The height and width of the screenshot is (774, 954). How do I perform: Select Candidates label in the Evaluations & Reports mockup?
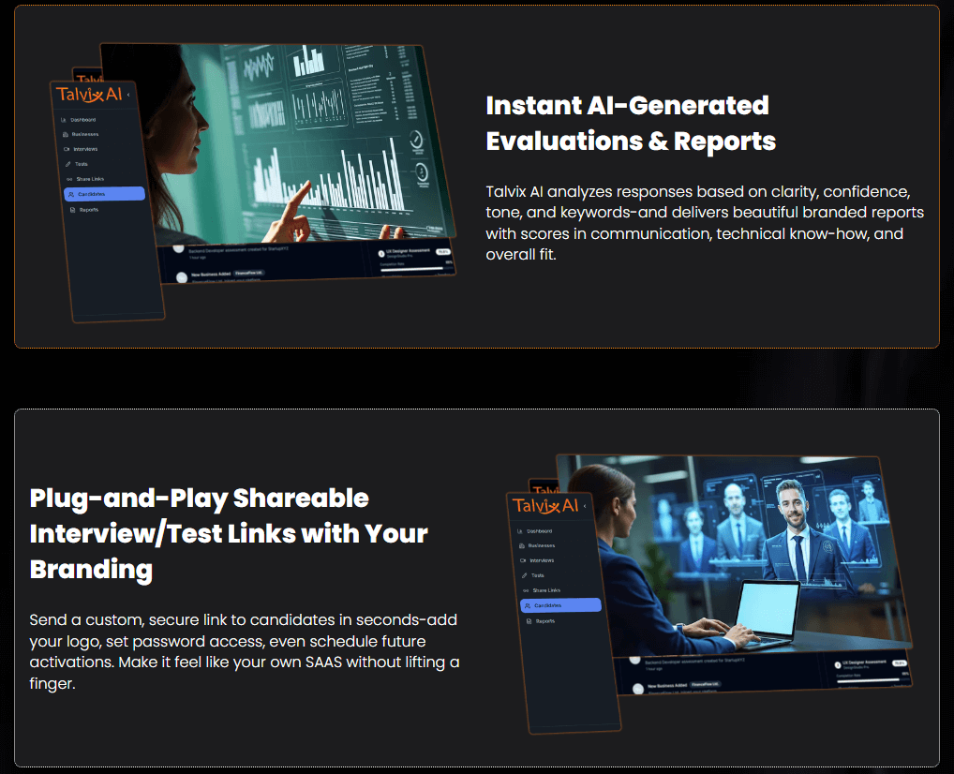click(91, 194)
